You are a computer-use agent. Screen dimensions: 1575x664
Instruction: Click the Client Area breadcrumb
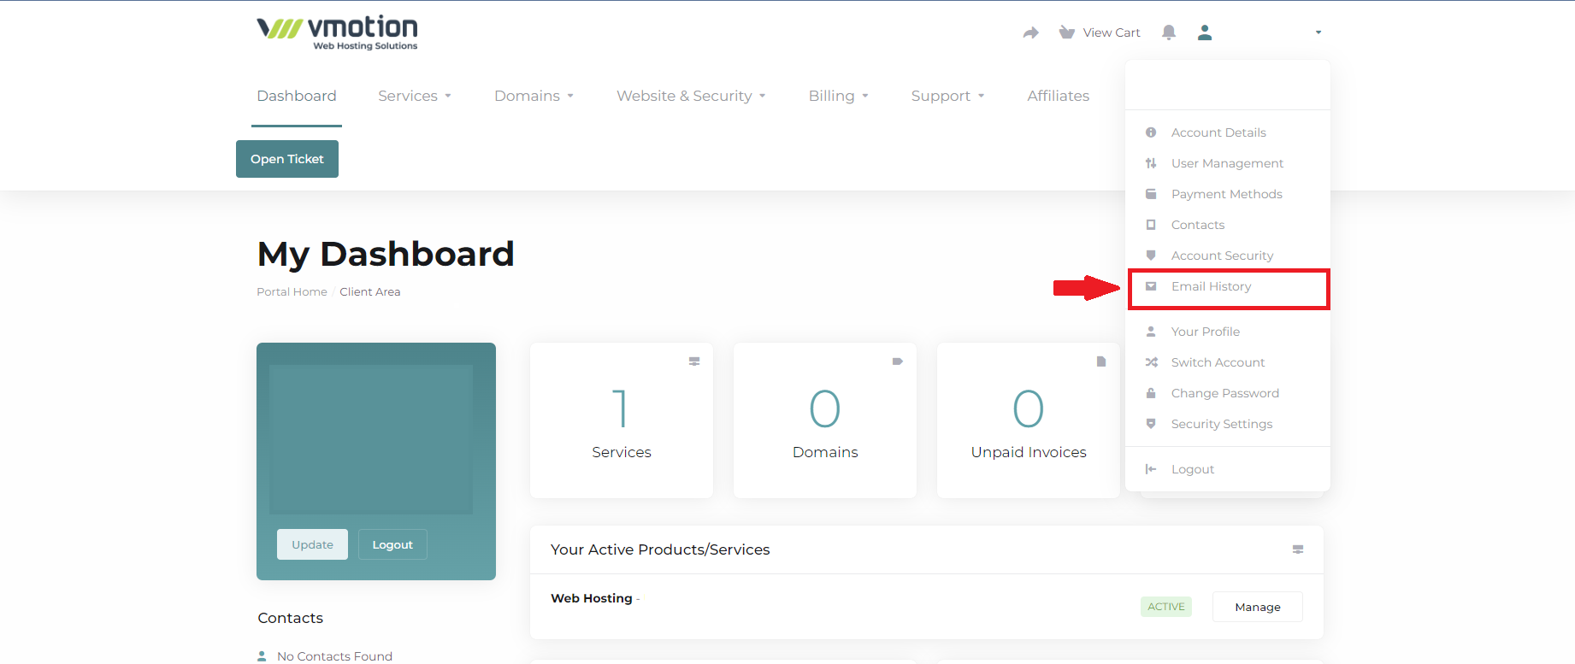tap(369, 291)
